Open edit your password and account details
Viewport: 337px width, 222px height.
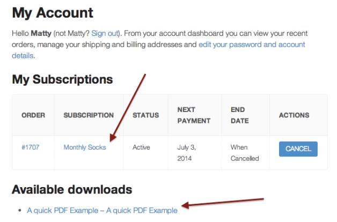(x=251, y=45)
